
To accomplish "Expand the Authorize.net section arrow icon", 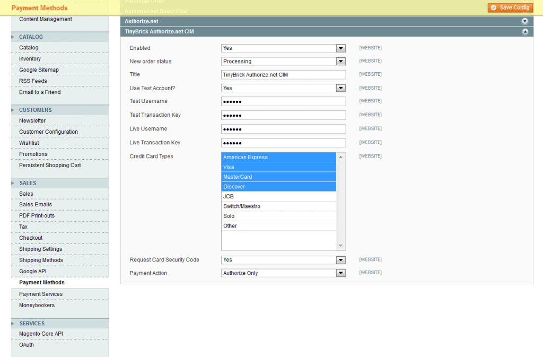I will coord(524,21).
